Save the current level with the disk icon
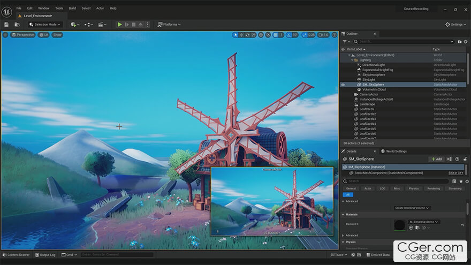The height and width of the screenshot is (265, 471). 6,24
